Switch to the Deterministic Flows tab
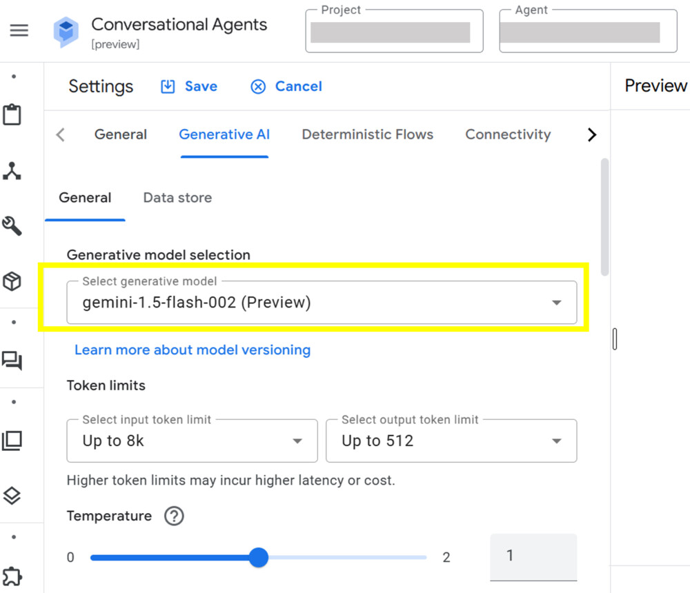690x593 pixels. coord(368,135)
